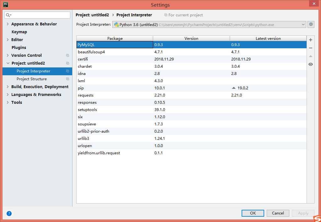Screen dimensions: 321x222
Task: Sort by Package column header
Action: tap(115, 39)
